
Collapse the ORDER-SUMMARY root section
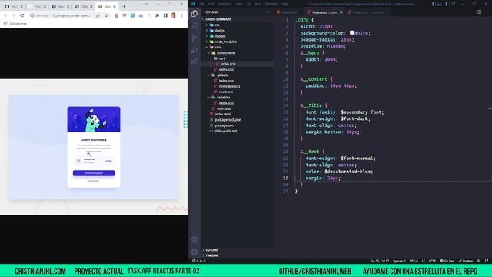238,19
